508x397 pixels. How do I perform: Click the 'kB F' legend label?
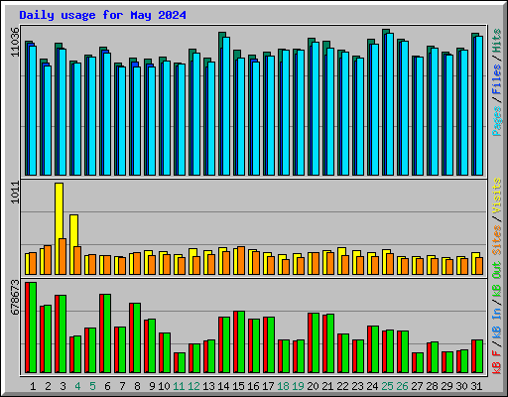coord(497,362)
